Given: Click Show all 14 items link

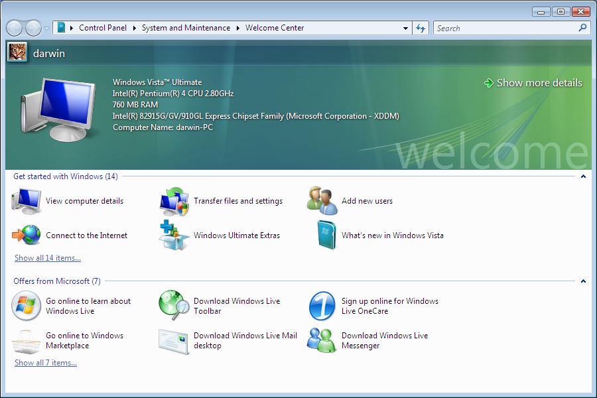Looking at the screenshot, I should tap(48, 258).
